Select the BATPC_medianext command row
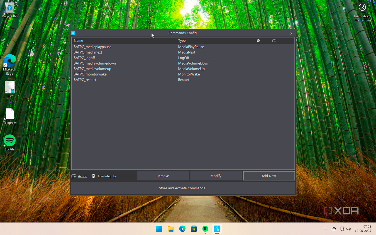 (183, 52)
